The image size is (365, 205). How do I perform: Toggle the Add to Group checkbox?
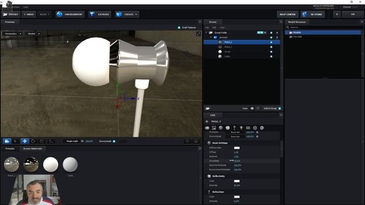click(x=280, y=109)
